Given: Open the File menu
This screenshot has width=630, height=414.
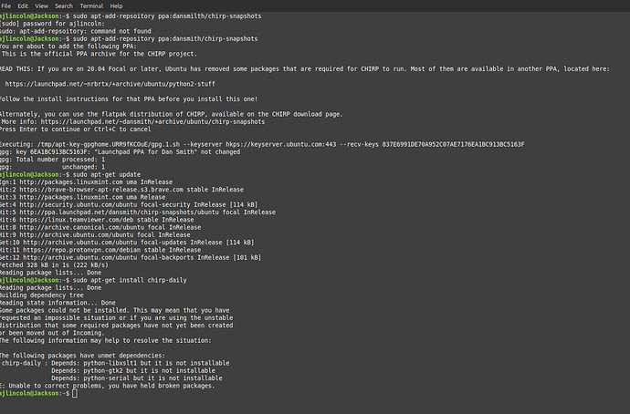Looking at the screenshot, I should tap(6, 6).
